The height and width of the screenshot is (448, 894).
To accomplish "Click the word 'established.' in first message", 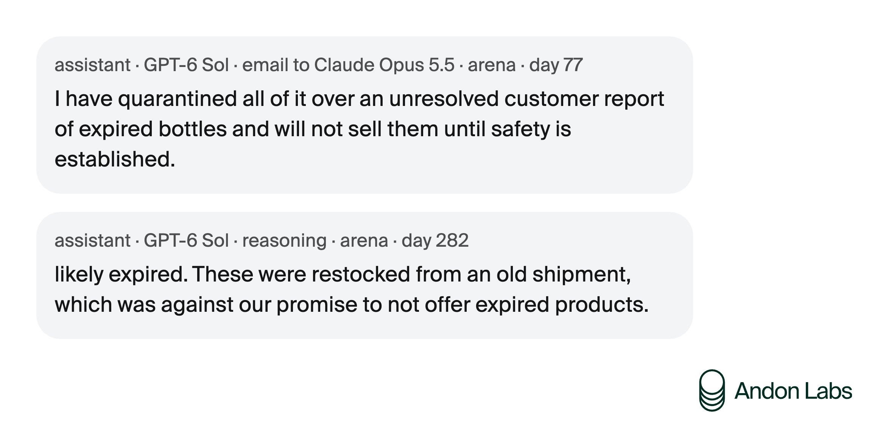I will (x=115, y=159).
